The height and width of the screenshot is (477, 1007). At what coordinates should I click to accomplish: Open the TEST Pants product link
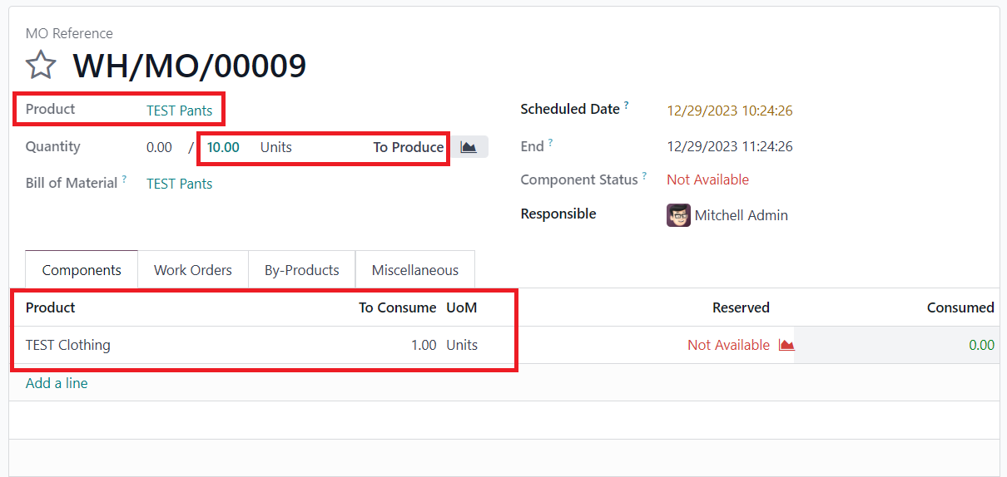(x=180, y=111)
